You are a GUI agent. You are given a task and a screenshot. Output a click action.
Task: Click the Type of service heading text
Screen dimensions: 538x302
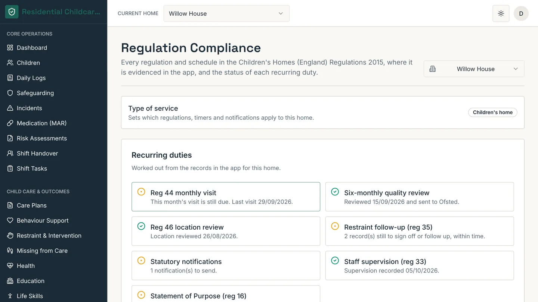[x=153, y=108]
